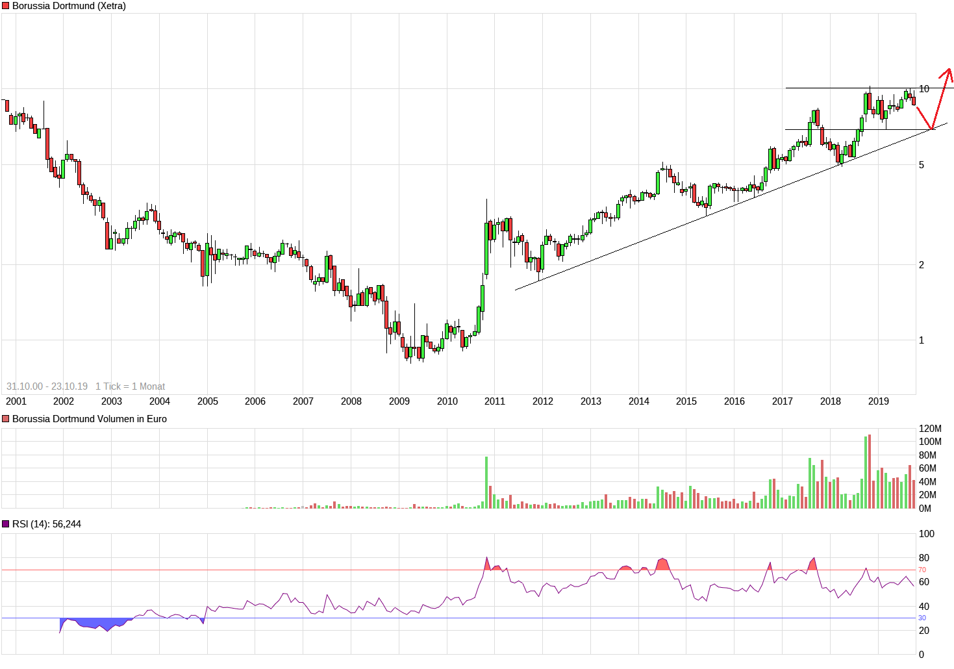
Task: Select the 60M volume axis label
Action: tap(927, 468)
